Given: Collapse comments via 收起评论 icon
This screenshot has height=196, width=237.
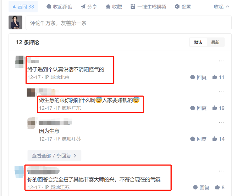Looking at the screenshot, I should click(49, 7).
